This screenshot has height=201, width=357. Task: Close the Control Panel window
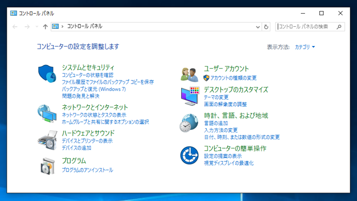[340, 13]
